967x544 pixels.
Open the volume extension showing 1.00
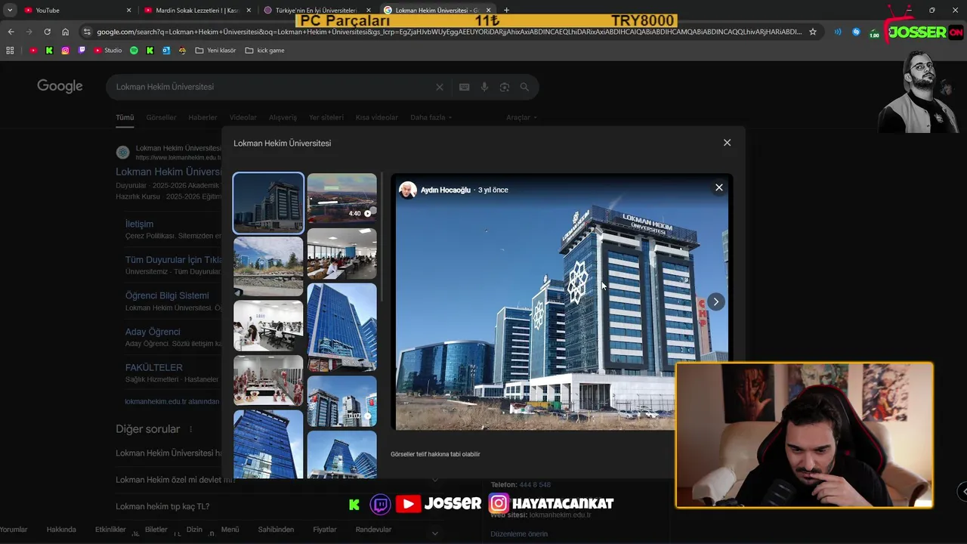(874, 32)
